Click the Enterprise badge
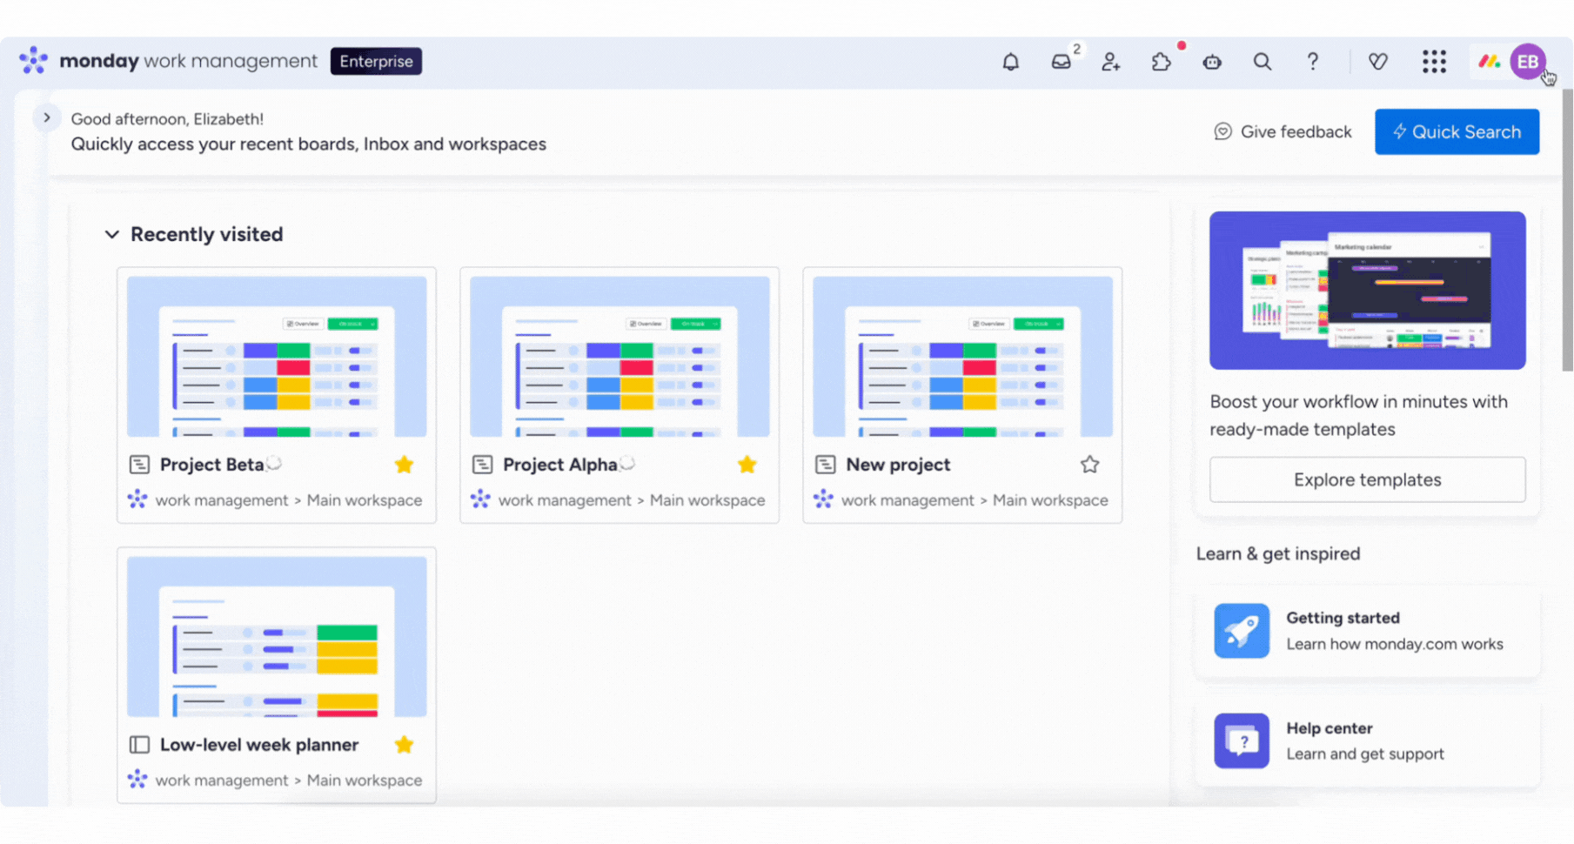Viewport: 1574px width, 844px height. pyautogui.click(x=376, y=61)
